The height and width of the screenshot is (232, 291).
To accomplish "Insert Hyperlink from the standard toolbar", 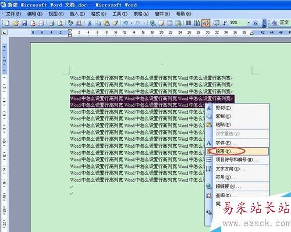I will coord(152,23).
